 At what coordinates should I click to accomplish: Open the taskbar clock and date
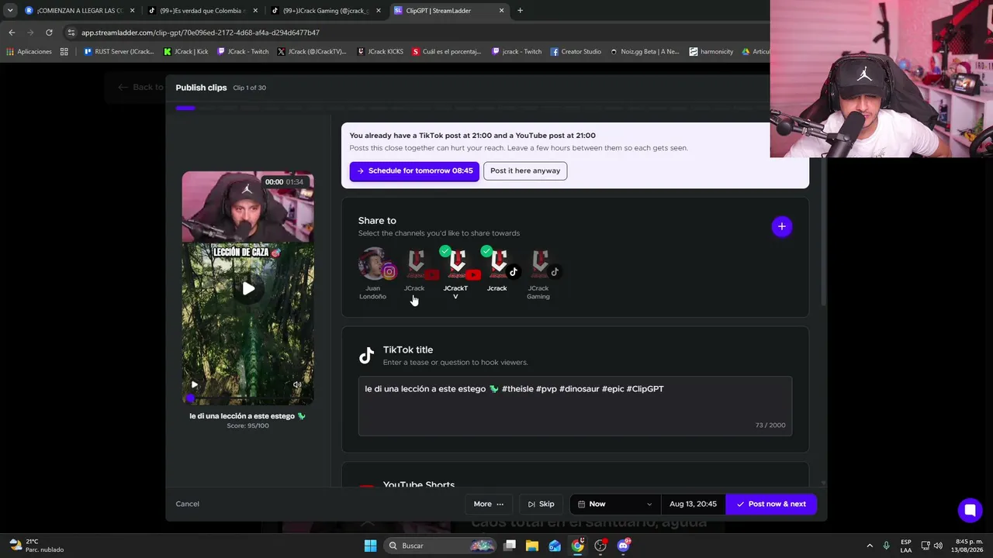pyautogui.click(x=966, y=546)
